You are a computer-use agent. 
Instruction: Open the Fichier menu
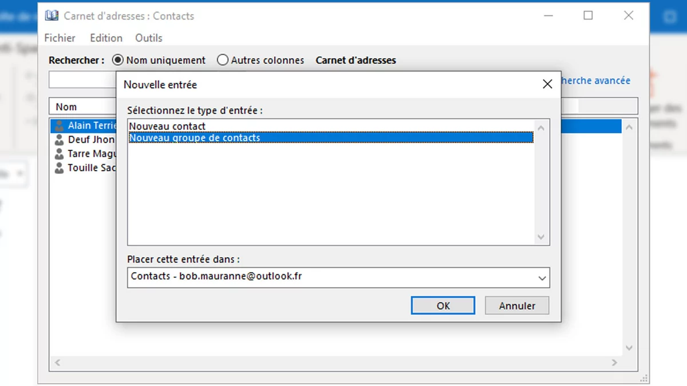60,38
